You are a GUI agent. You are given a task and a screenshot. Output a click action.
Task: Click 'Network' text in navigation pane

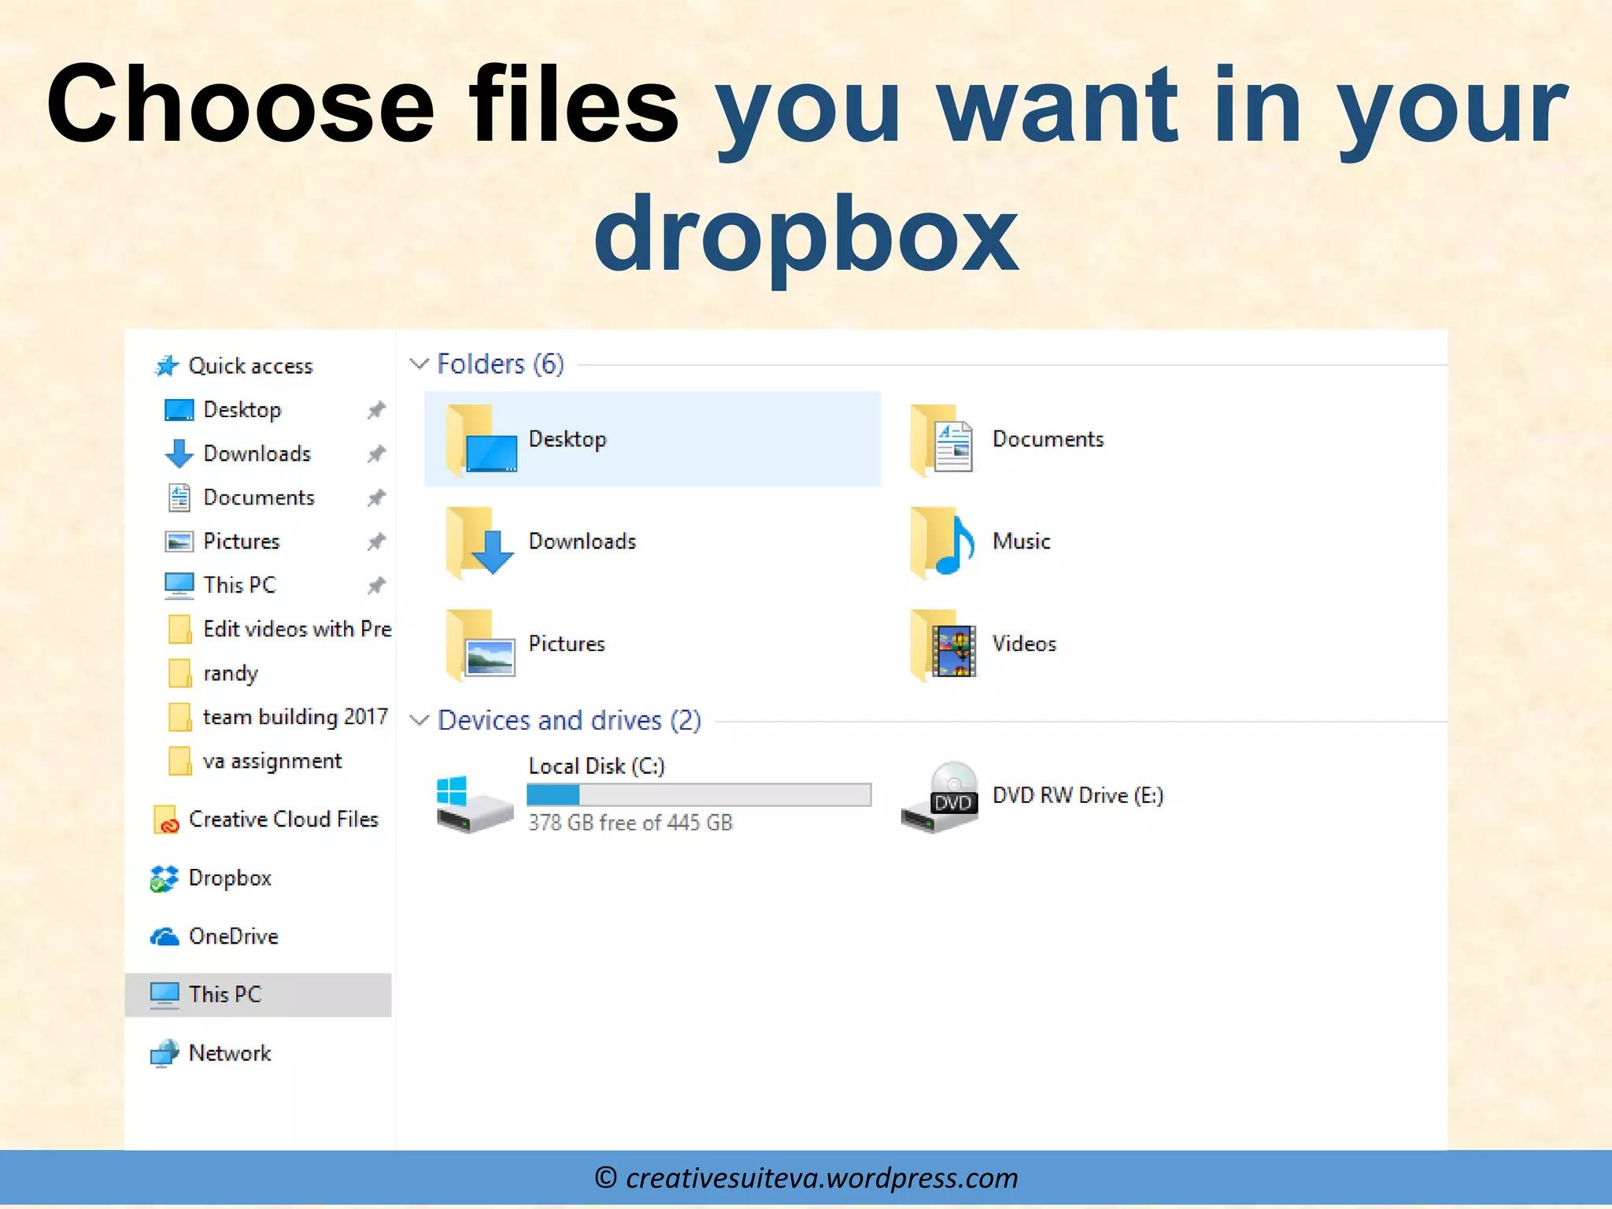pos(230,1053)
